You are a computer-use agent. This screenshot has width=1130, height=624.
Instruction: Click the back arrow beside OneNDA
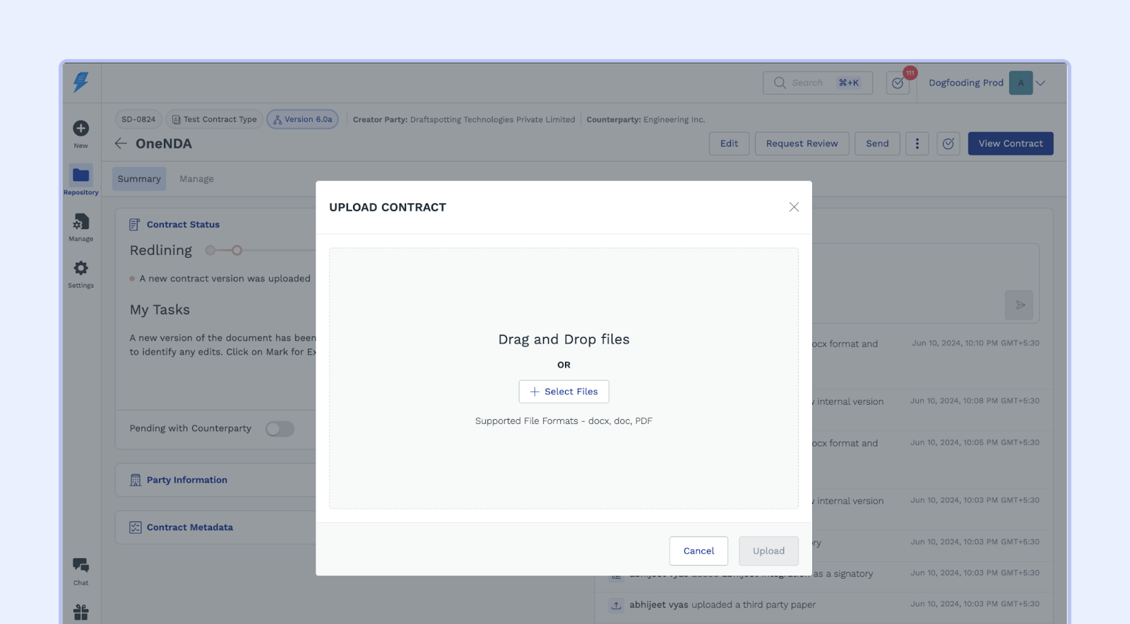(x=121, y=143)
